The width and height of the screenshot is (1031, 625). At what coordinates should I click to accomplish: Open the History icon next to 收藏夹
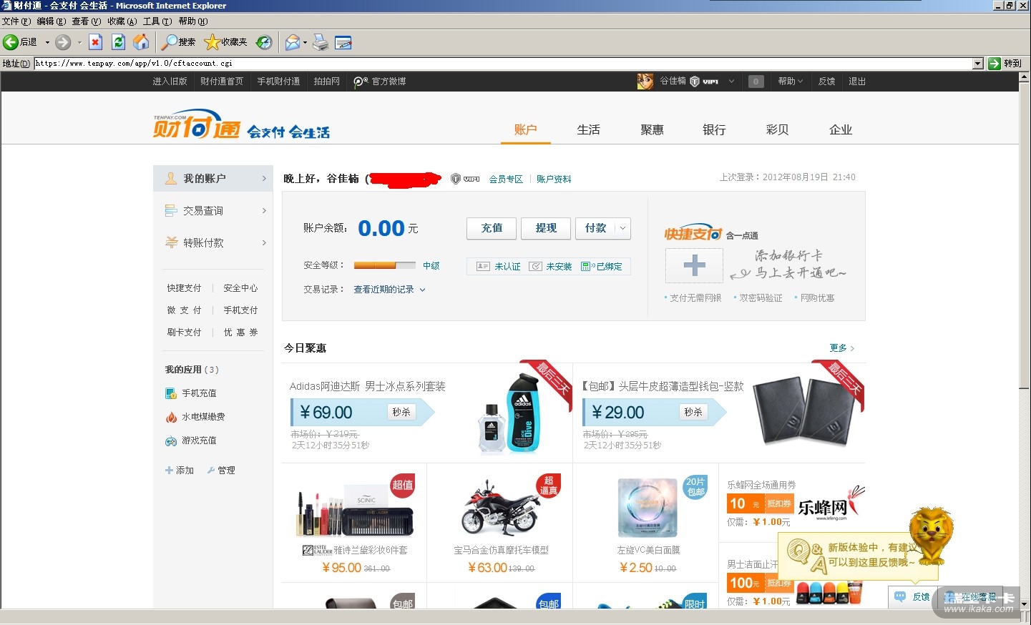[x=264, y=42]
